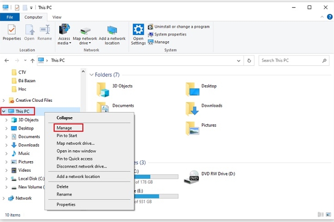Collapse the Folders (7) group
The width and height of the screenshot is (334, 222).
91,75
